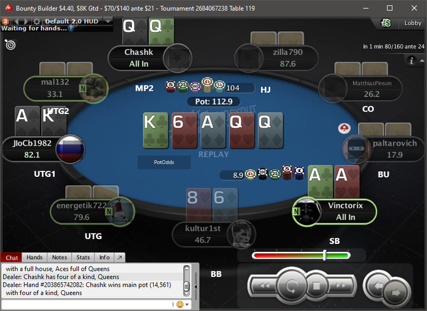Open the cashier money icon
The height and width of the screenshot is (311, 427).
click(386, 23)
